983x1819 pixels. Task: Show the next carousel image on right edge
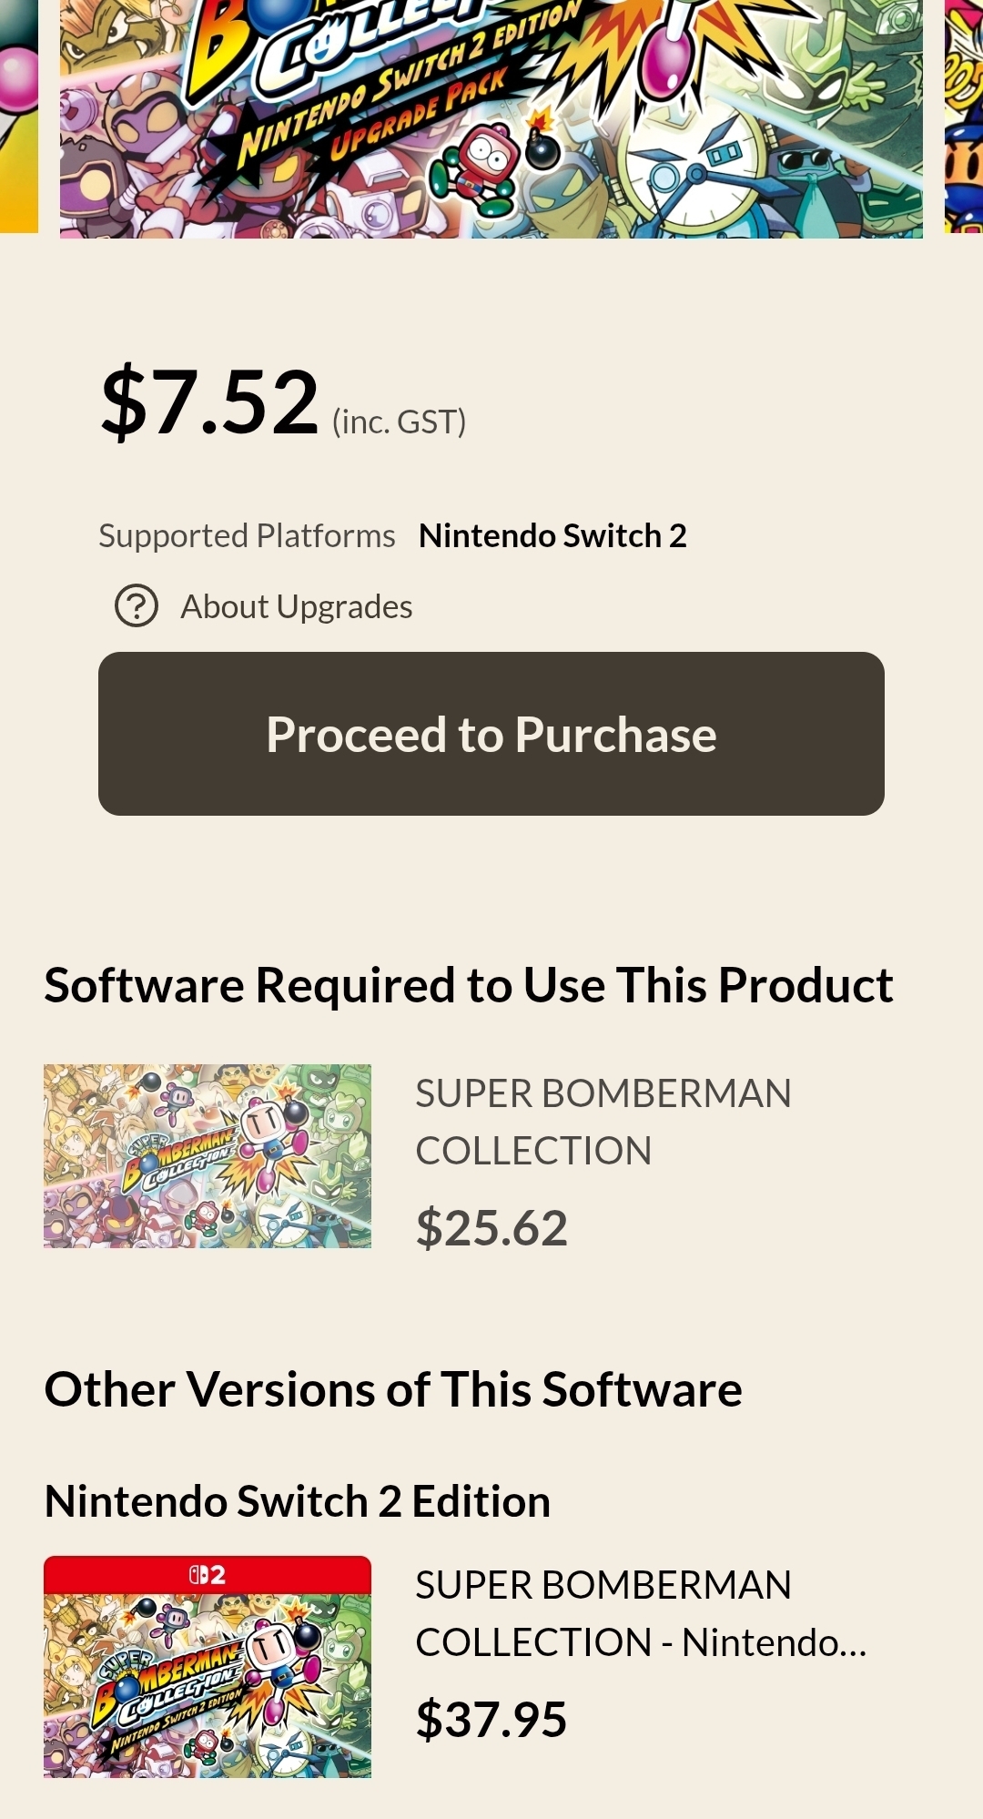click(965, 118)
